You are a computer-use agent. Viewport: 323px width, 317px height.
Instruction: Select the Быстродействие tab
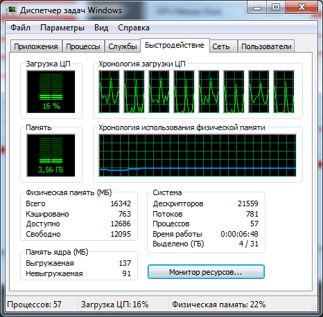(x=175, y=45)
